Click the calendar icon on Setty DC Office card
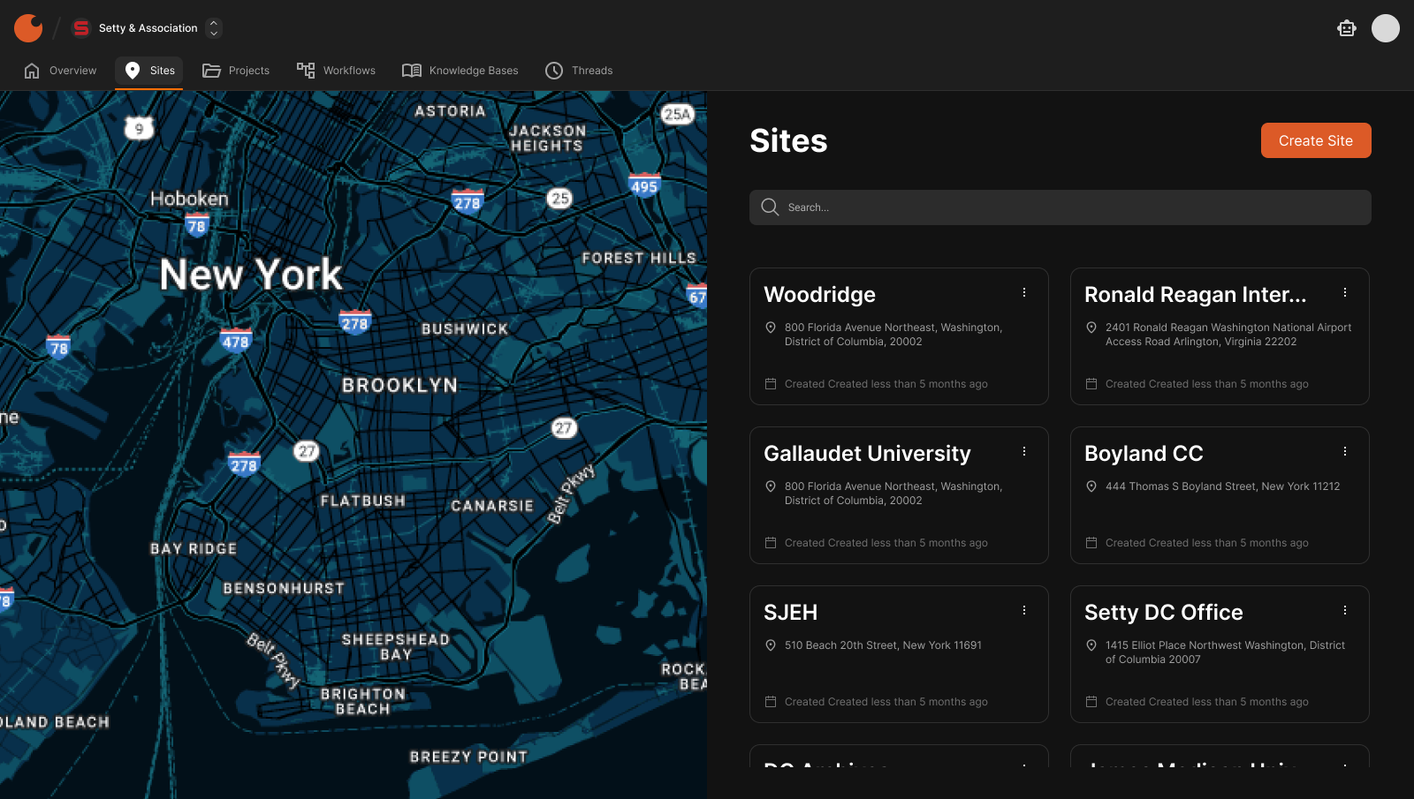The width and height of the screenshot is (1414, 799). (1091, 702)
